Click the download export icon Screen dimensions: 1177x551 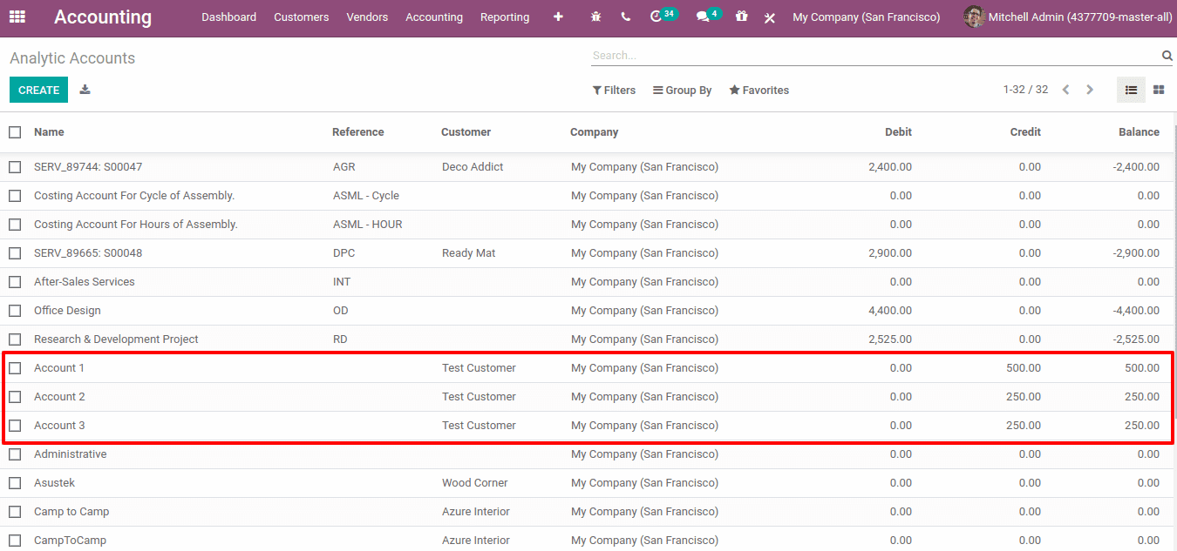tap(85, 90)
